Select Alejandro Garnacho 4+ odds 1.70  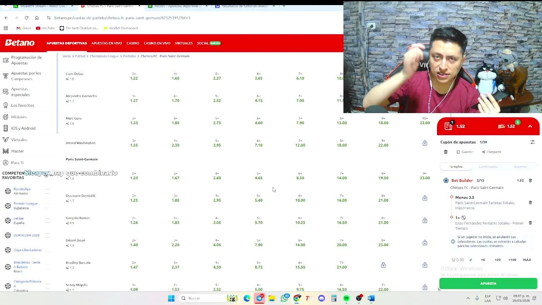pos(175,98)
